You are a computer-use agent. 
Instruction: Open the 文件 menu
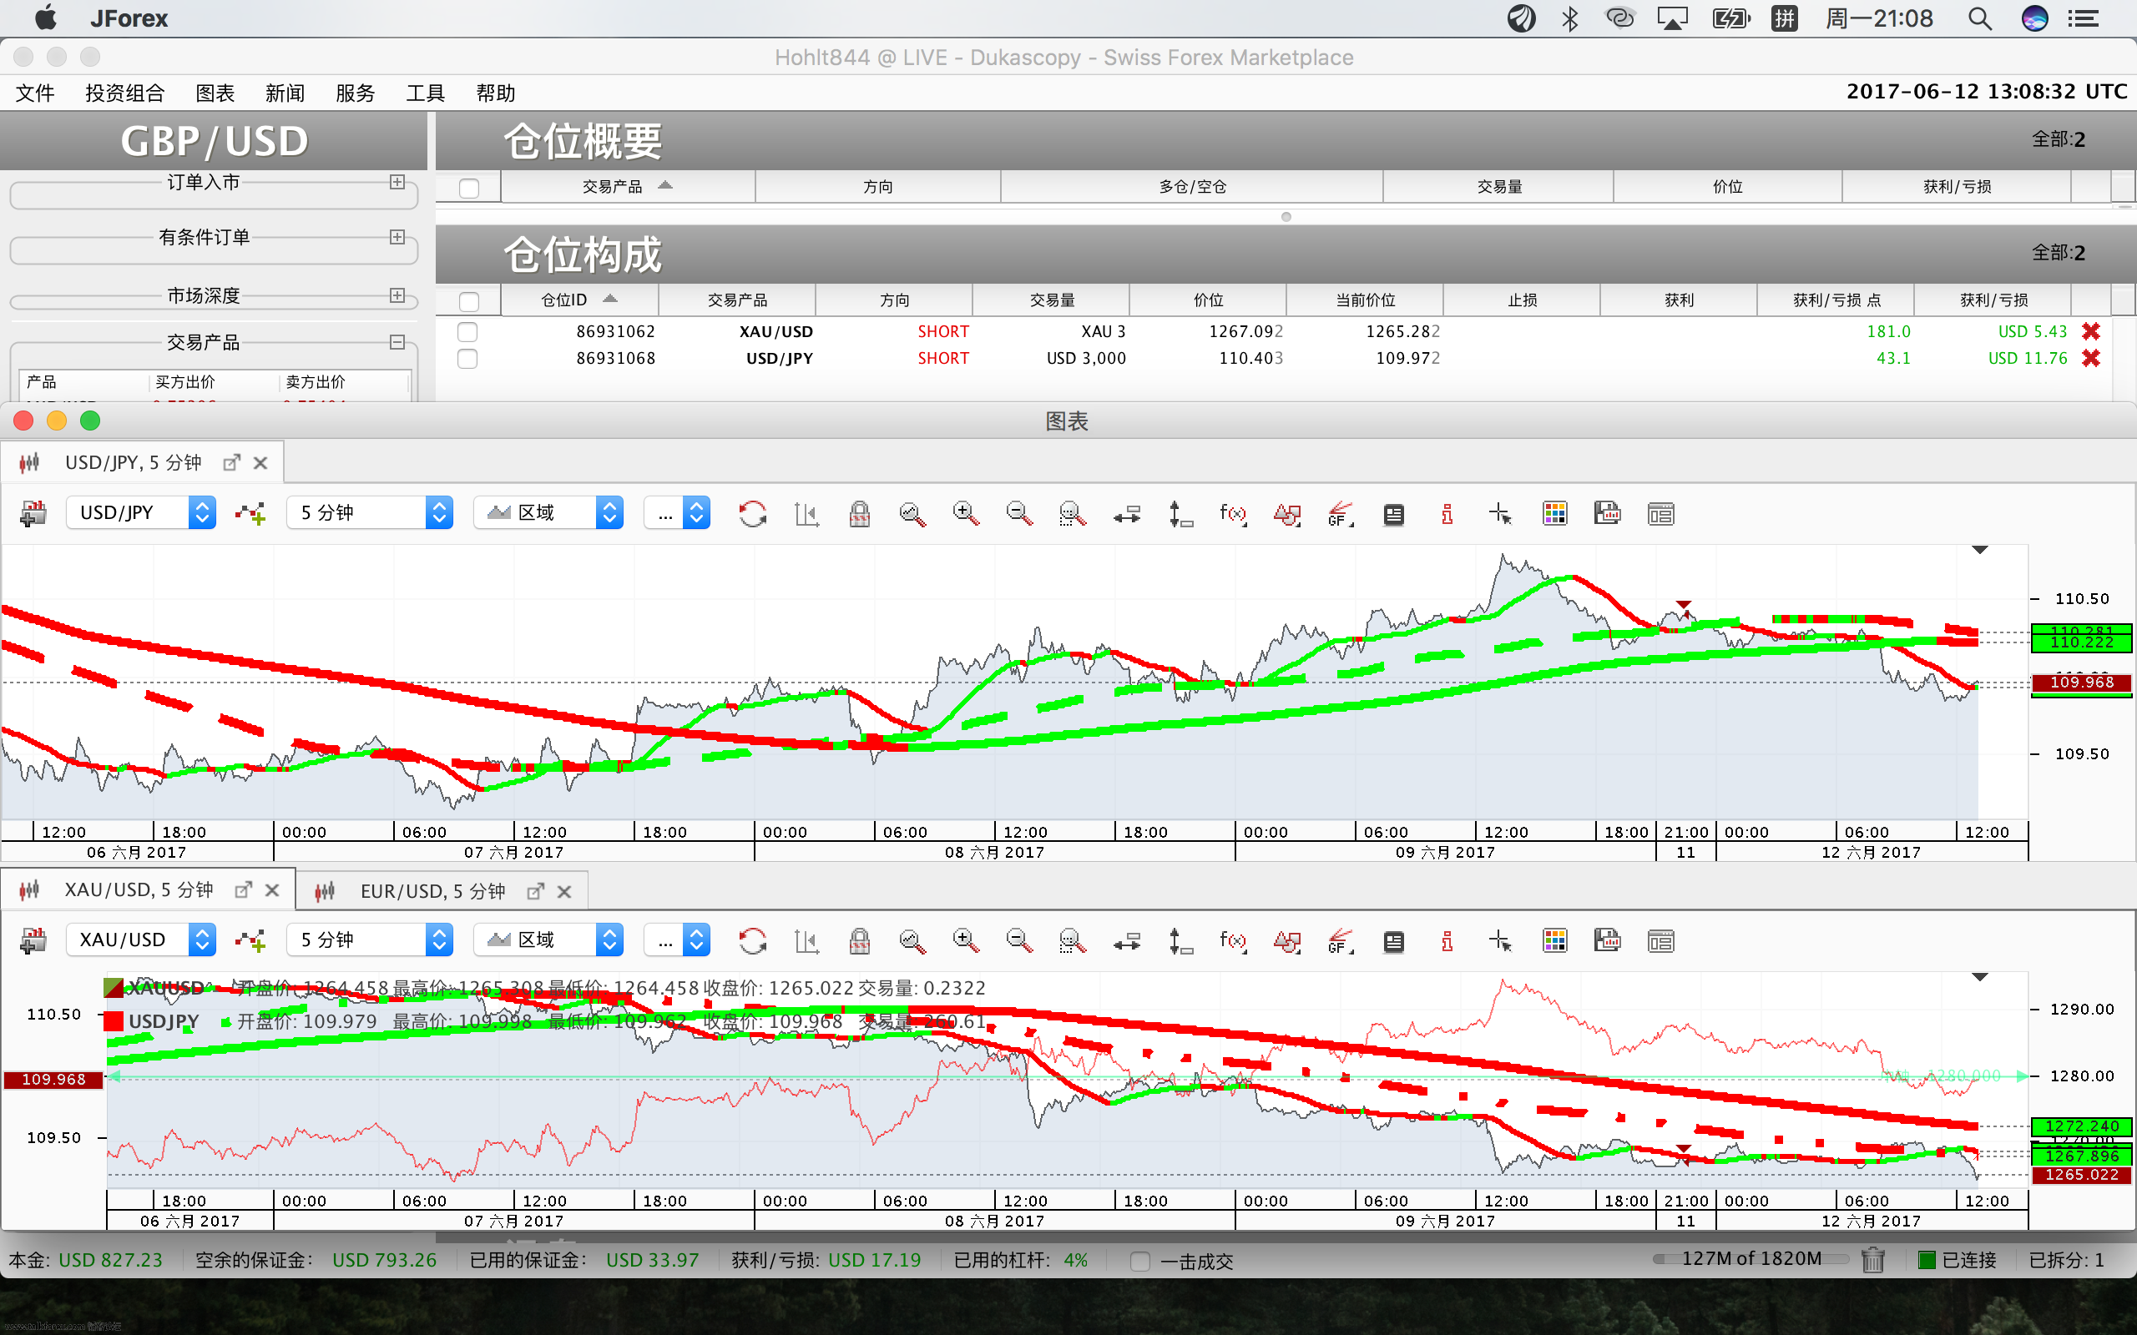35,93
